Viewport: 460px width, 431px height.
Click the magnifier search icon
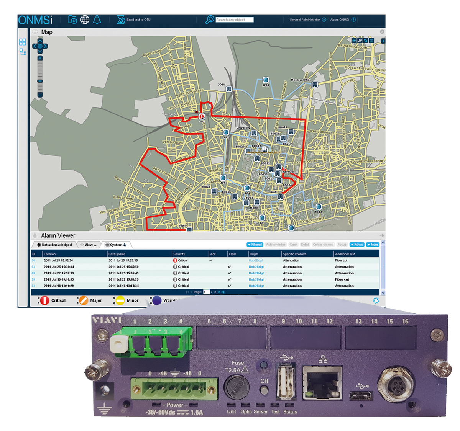[210, 20]
